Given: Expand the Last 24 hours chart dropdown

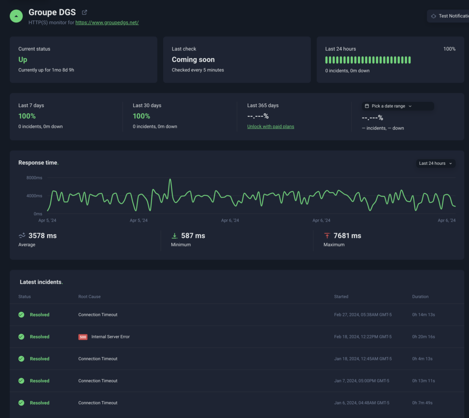Looking at the screenshot, I should pyautogui.click(x=436, y=163).
